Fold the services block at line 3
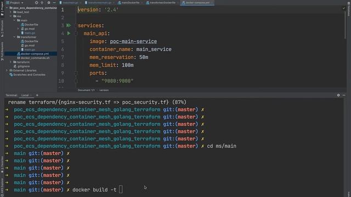The image size is (351, 197). [76, 26]
